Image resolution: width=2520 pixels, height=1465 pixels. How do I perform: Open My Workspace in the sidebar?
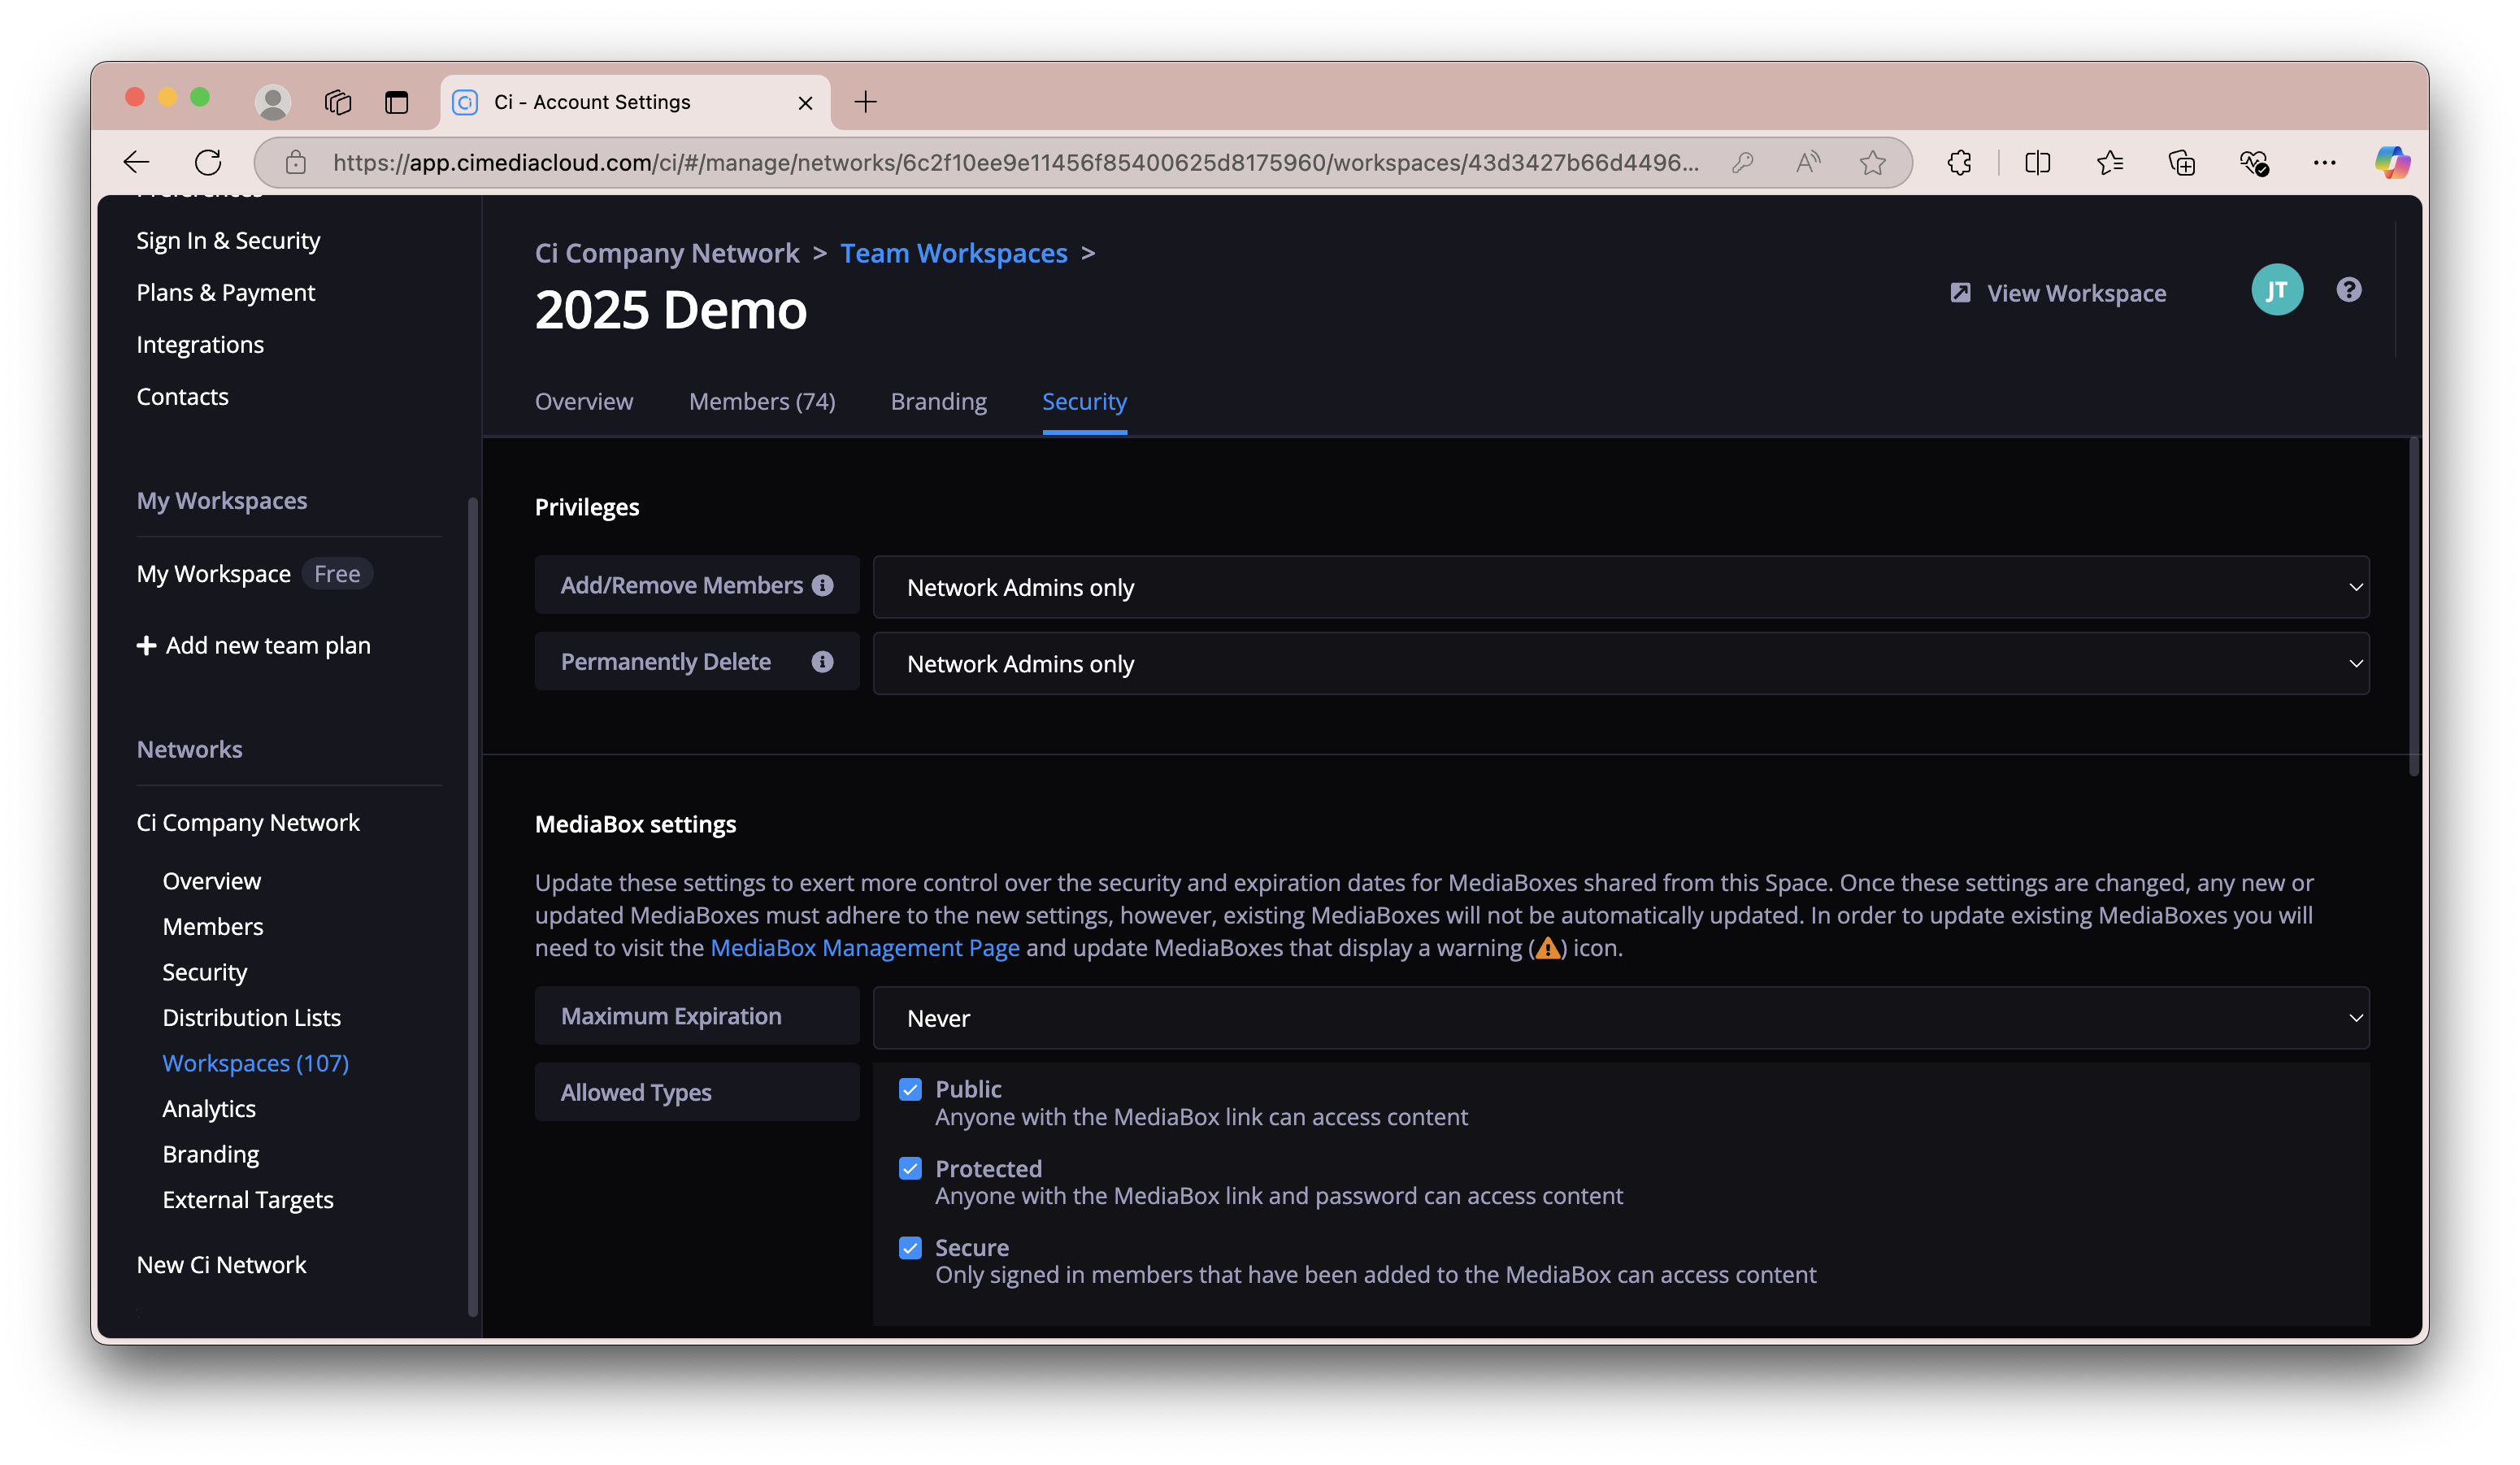(x=214, y=574)
